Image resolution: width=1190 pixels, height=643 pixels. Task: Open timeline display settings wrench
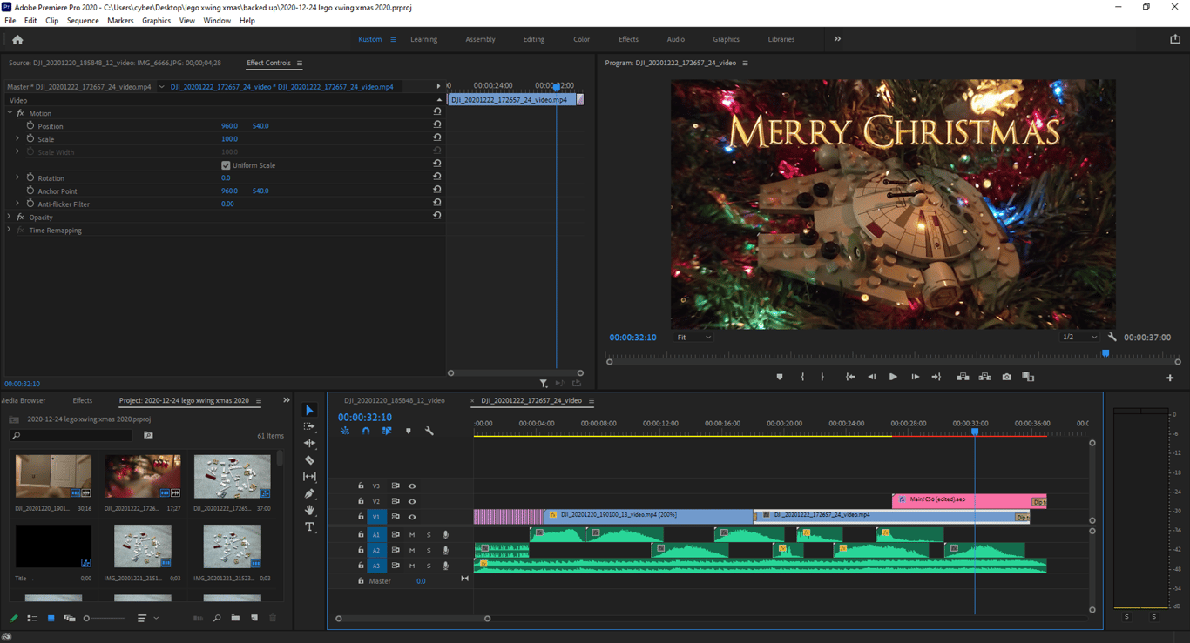429,431
